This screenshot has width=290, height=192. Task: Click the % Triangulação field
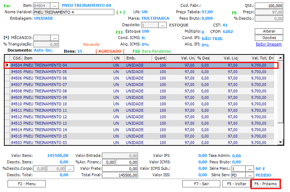[46, 44]
